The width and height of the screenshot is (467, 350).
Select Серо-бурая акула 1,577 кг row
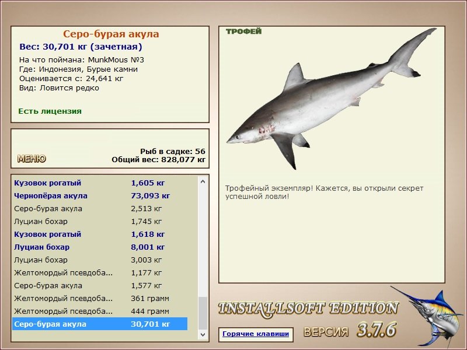coord(100,285)
